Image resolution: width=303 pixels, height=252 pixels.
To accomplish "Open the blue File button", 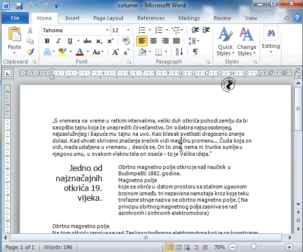I will click(x=15, y=18).
